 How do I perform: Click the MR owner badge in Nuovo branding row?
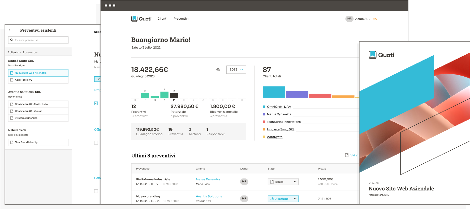pos(244,199)
